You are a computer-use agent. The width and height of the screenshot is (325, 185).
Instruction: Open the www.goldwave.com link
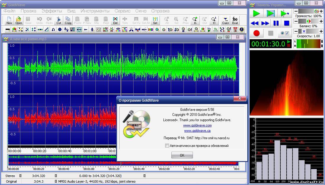click(x=197, y=126)
